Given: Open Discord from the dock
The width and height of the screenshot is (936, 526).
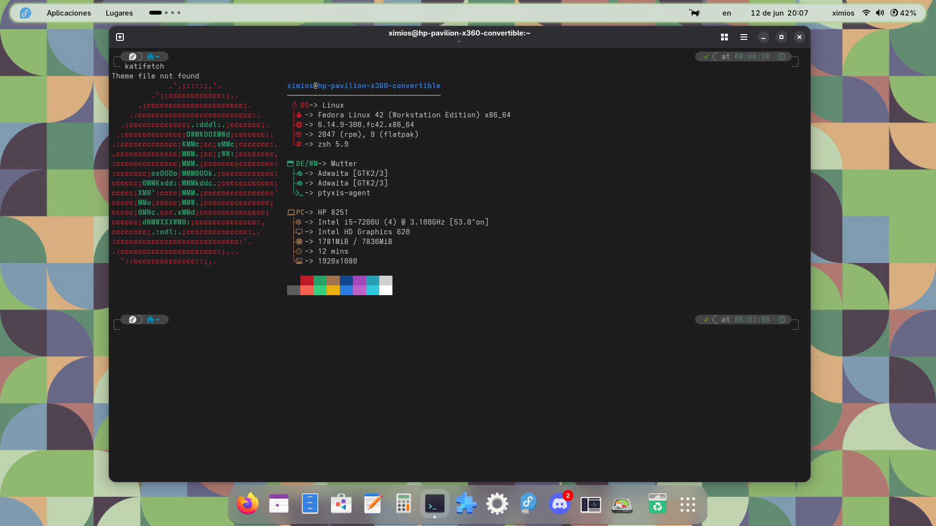Looking at the screenshot, I should [560, 504].
